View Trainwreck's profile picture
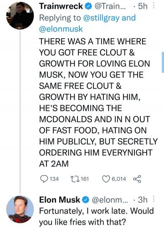The image size is (164, 228). tap(20, 16)
